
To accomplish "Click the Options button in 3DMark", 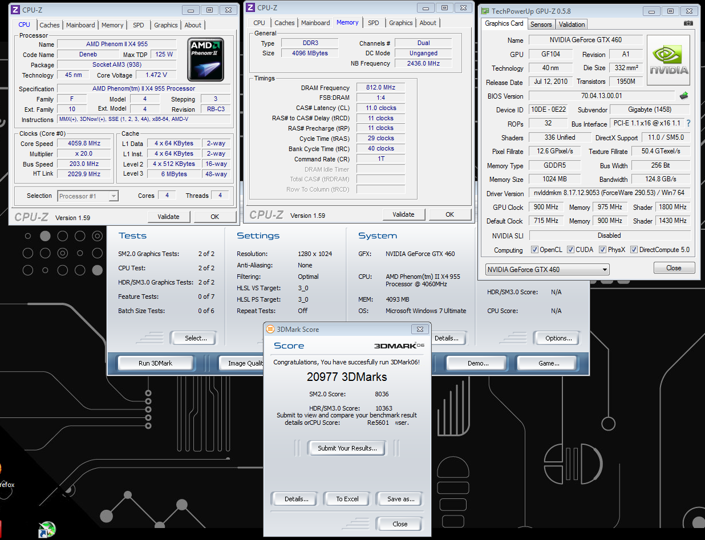I will tap(558, 338).
